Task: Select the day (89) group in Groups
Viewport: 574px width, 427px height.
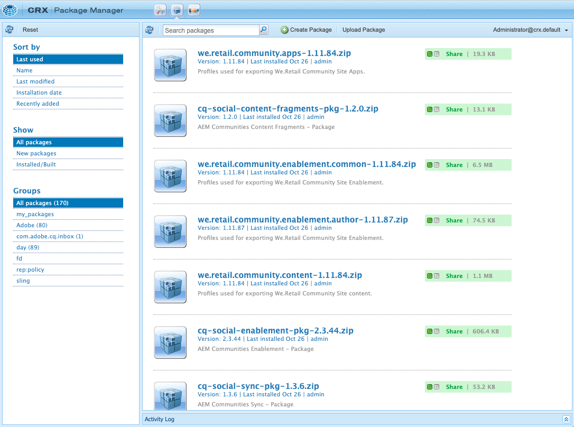Action: coord(27,247)
